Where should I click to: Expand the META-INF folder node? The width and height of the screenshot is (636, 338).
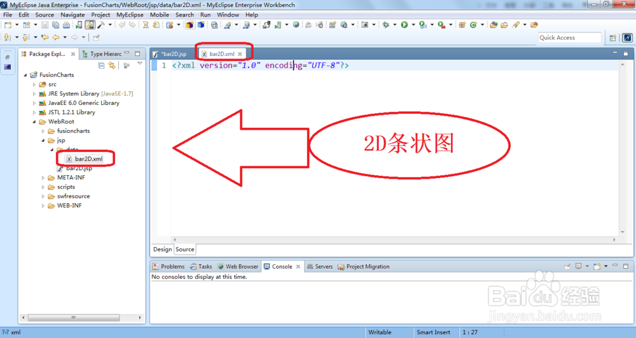point(43,178)
